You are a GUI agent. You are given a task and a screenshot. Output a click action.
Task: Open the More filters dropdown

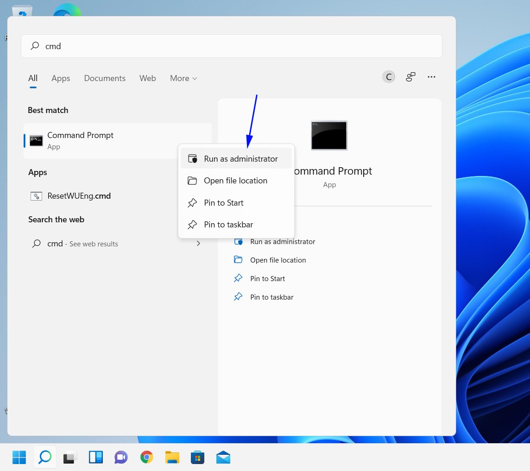(183, 78)
